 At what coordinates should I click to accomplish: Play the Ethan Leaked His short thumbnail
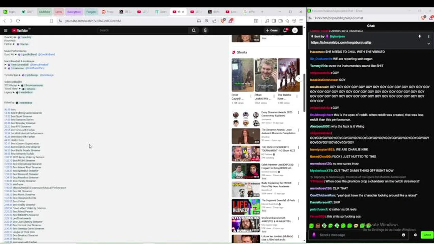(266, 75)
